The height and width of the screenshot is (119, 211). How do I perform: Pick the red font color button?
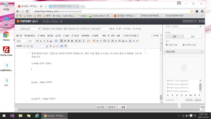(51, 41)
